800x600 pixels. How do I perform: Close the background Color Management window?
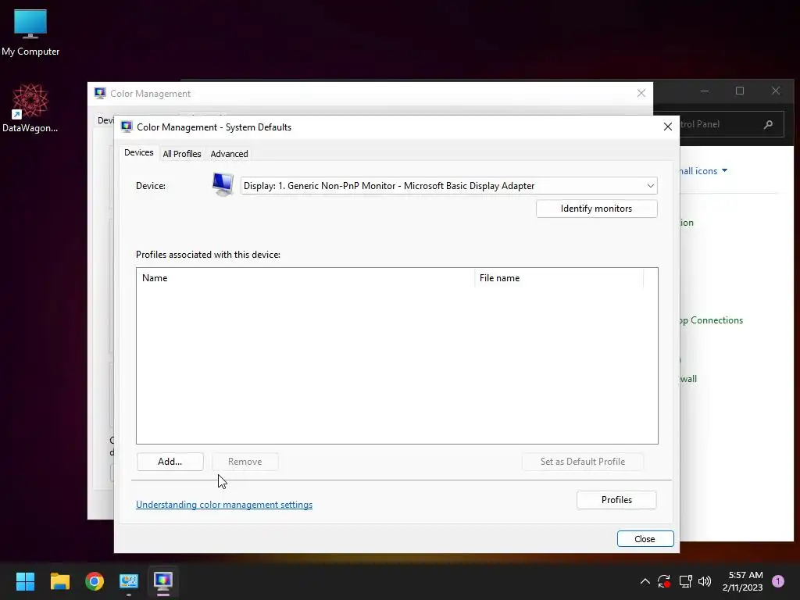641,94
